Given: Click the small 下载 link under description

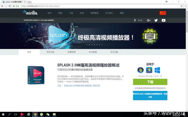Looking at the screenshot, I should tap(59, 85).
